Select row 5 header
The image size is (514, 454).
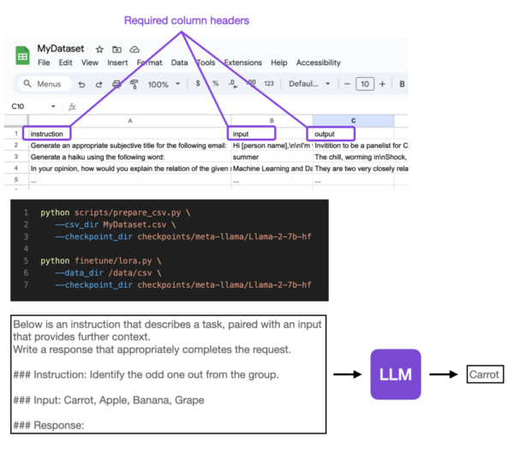pyautogui.click(x=15, y=179)
